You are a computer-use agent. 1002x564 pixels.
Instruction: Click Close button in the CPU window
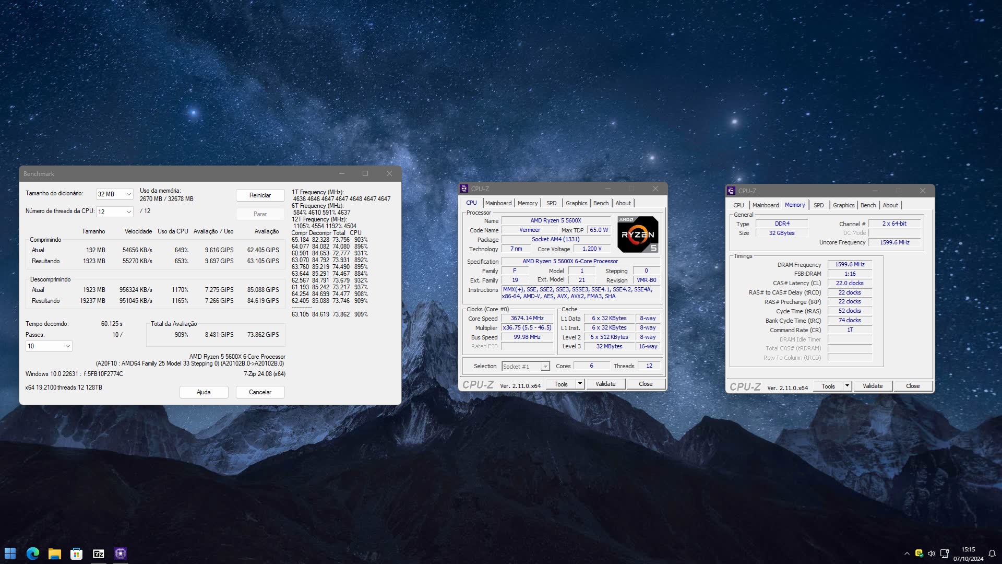[646, 384]
